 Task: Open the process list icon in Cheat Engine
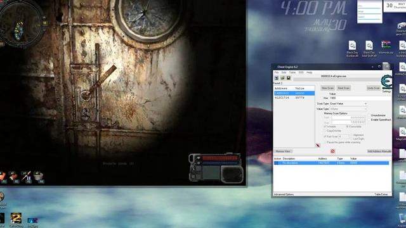pyautogui.click(x=277, y=78)
